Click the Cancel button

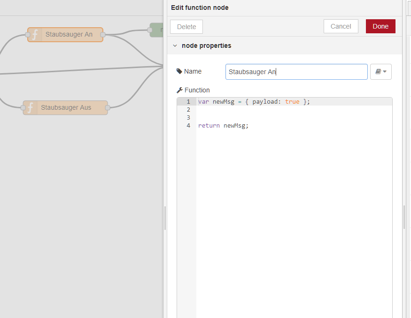pos(341,26)
